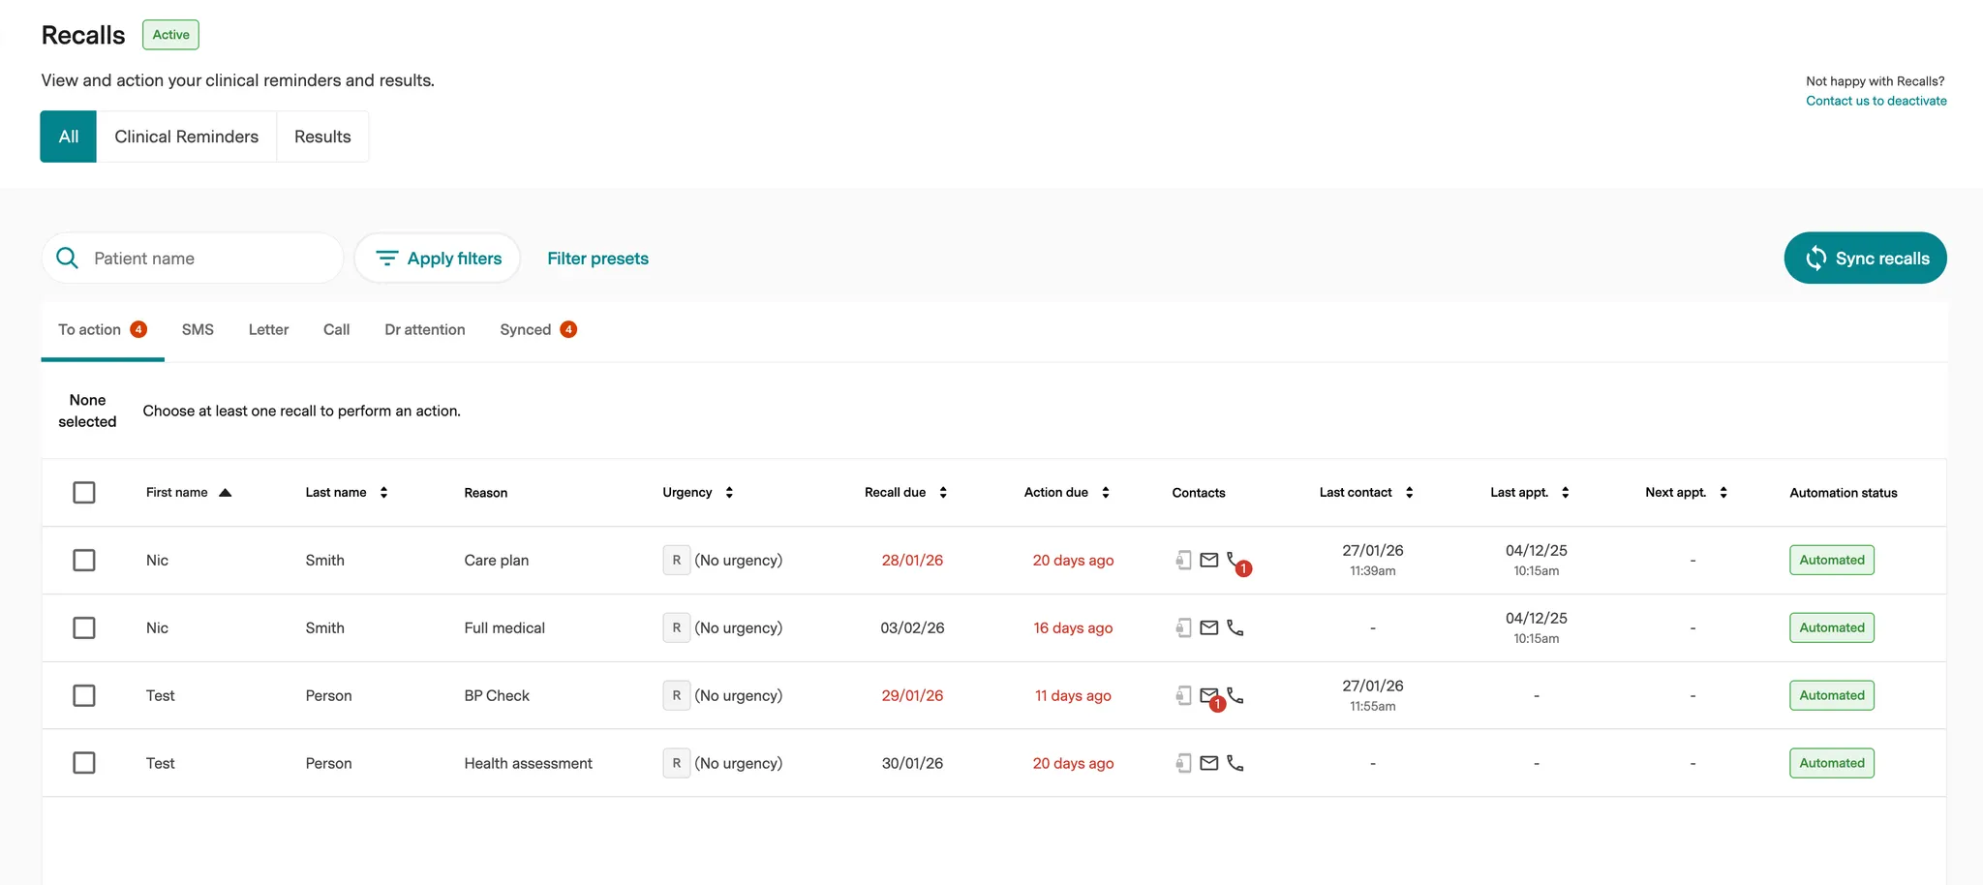This screenshot has height=885, width=1983.
Task: Follow the Contact us to deactivate link
Action: coord(1876,101)
